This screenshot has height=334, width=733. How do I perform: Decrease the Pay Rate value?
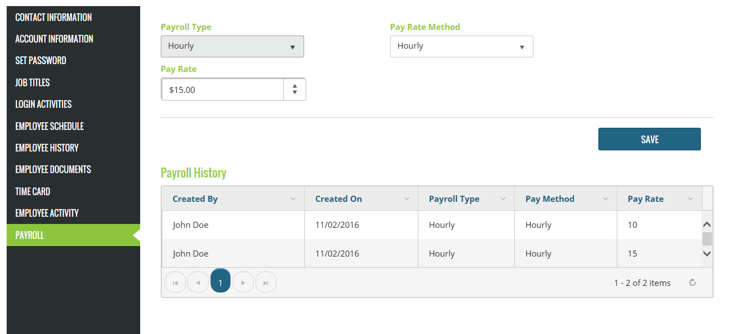click(295, 92)
